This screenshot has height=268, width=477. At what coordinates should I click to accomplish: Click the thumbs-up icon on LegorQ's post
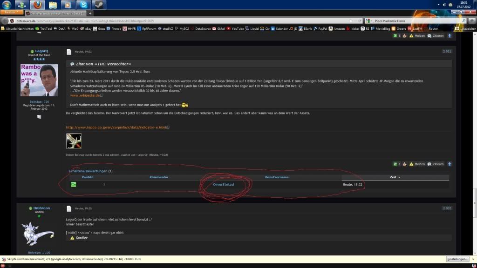coord(405,164)
